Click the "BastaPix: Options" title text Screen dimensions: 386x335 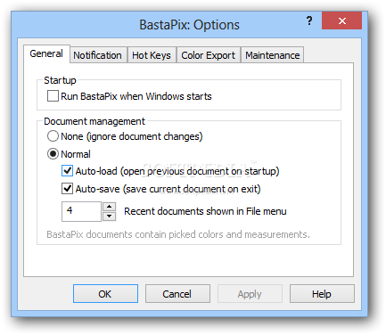[x=189, y=25]
